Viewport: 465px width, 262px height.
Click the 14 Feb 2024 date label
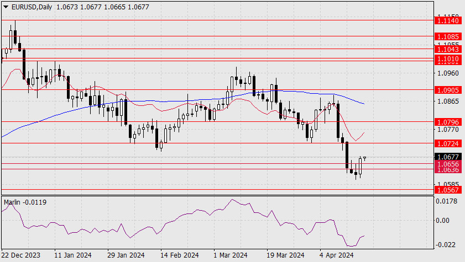tap(179, 255)
